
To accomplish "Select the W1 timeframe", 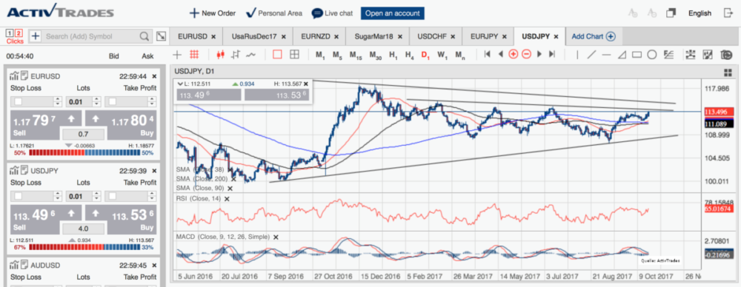I will [442, 55].
